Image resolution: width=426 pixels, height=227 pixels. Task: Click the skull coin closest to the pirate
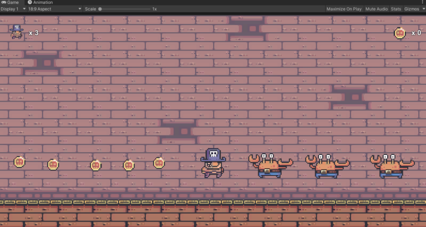coord(159,163)
